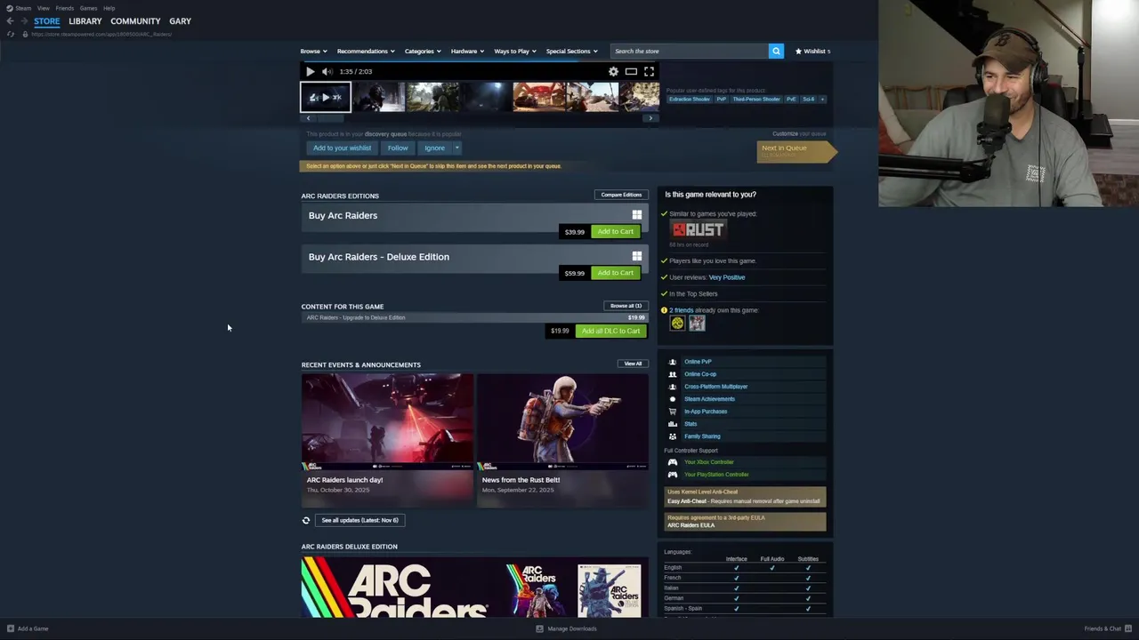
Task: Expand the Ways to Play dropdown
Action: [x=515, y=51]
